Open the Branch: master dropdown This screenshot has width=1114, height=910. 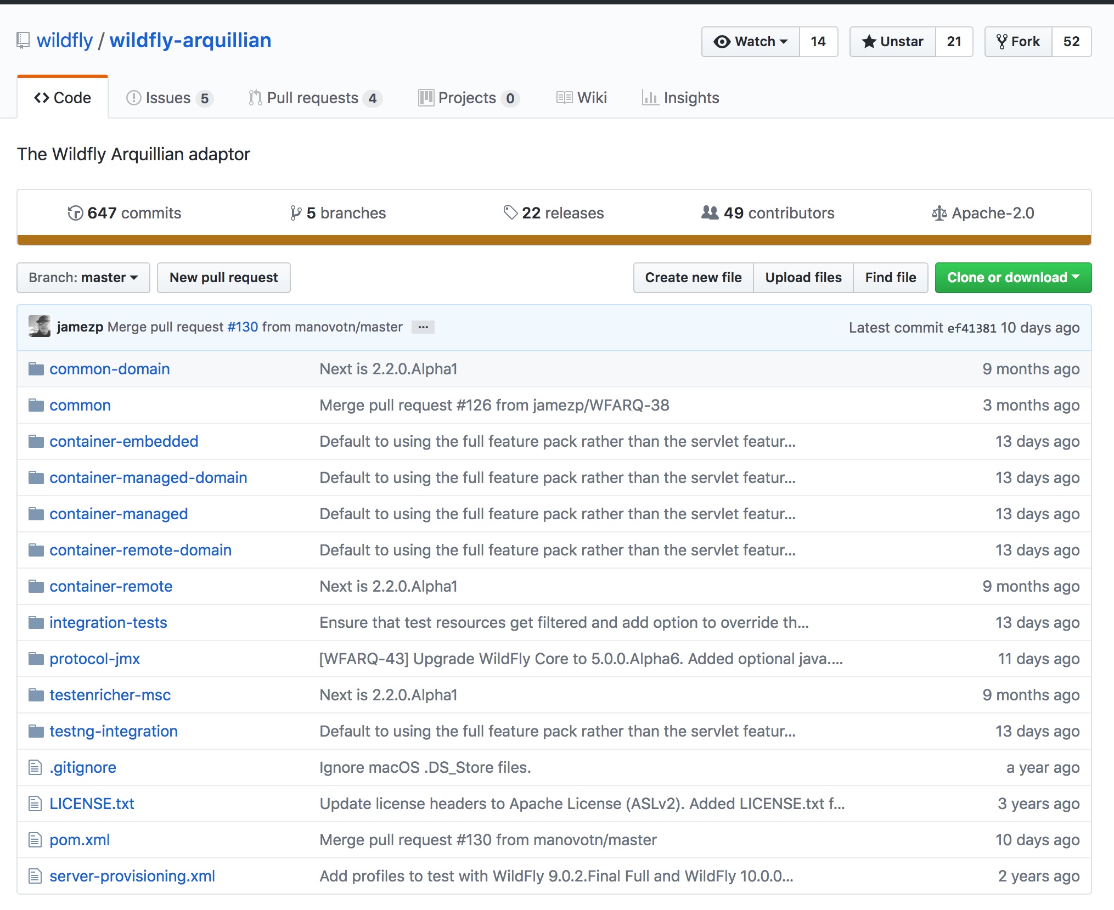pos(83,278)
